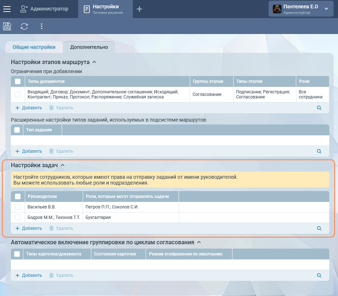Viewport: 338px width, 296px height.
Task: Open the hamburger main menu
Action: click(7, 9)
